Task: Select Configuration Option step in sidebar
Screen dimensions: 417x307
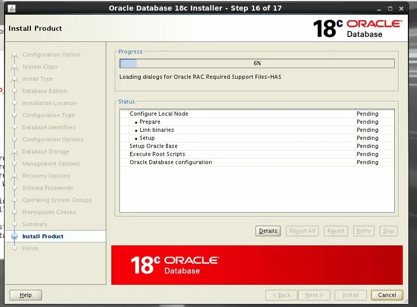Action: [51, 55]
